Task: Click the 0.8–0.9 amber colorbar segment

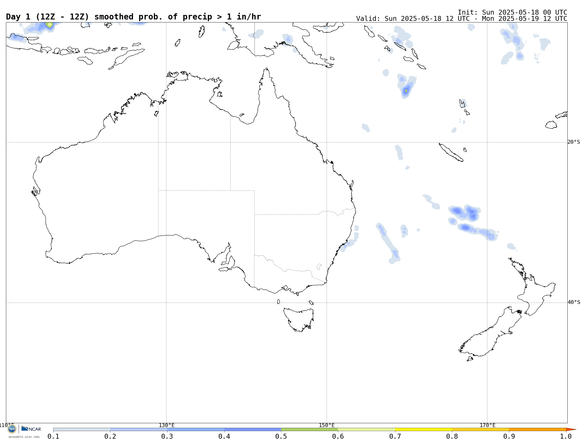Action: [480, 429]
